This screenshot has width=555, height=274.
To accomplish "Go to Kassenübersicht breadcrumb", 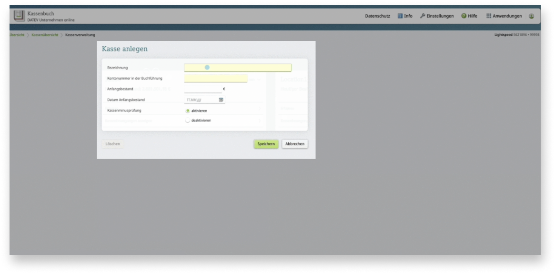I will pos(45,35).
